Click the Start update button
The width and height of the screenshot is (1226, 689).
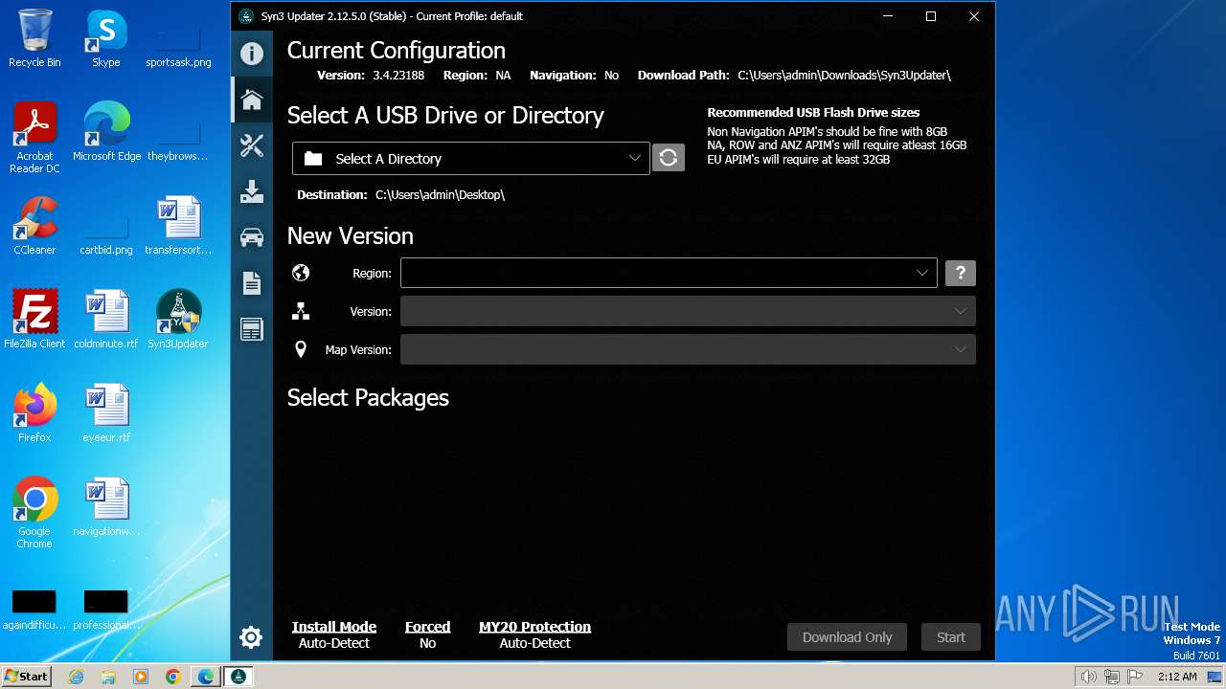tap(950, 637)
